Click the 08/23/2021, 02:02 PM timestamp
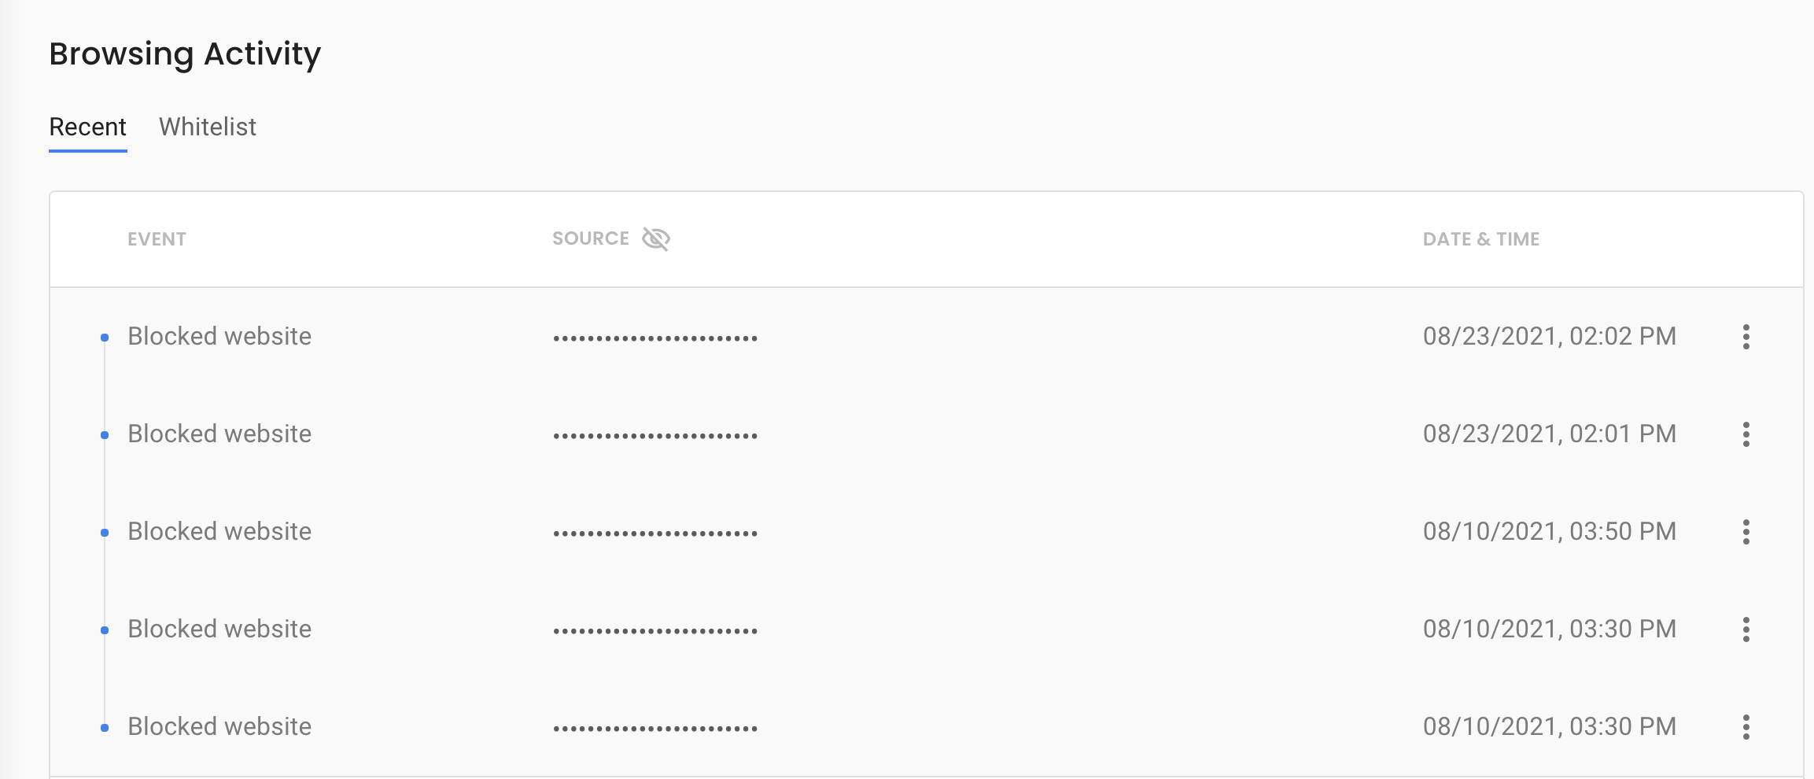The image size is (1814, 779). pos(1550,337)
